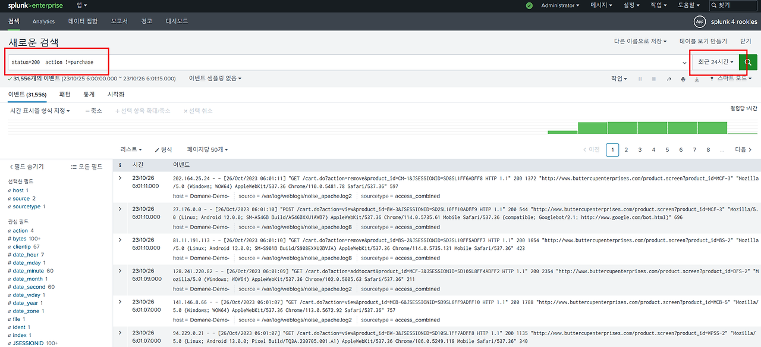
Task: Click the 테이블 보기 만들기 button
Action: (x=703, y=41)
